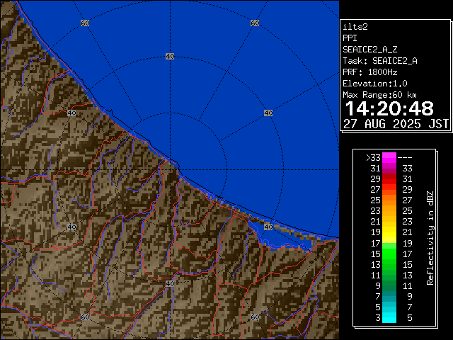Image resolution: width=453 pixels, height=340 pixels.
Task: Select the 27 AUG 2025 JST date
Action: pos(396,123)
